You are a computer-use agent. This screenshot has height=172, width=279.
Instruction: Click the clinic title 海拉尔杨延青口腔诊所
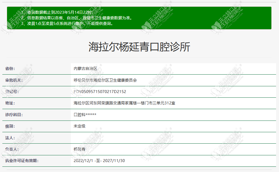pos(139,47)
